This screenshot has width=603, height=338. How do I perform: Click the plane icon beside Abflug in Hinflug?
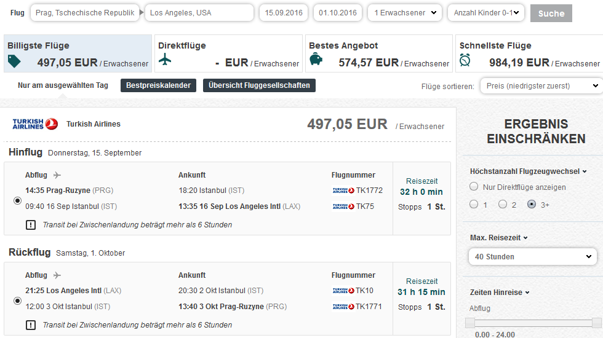pos(57,175)
